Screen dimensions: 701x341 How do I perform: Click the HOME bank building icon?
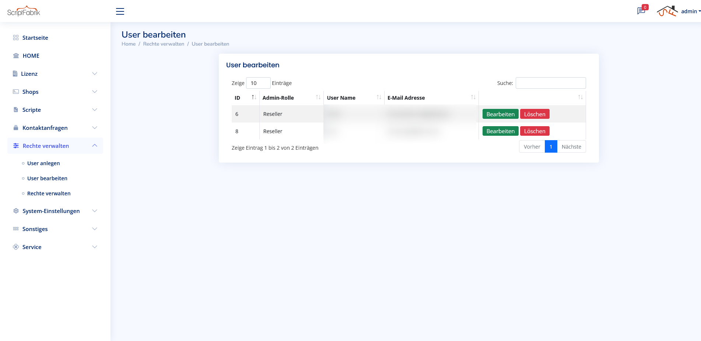coord(16,56)
